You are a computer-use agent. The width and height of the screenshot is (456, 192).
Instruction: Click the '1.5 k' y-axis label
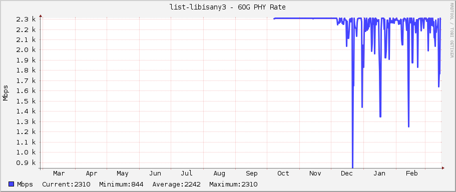27,101
